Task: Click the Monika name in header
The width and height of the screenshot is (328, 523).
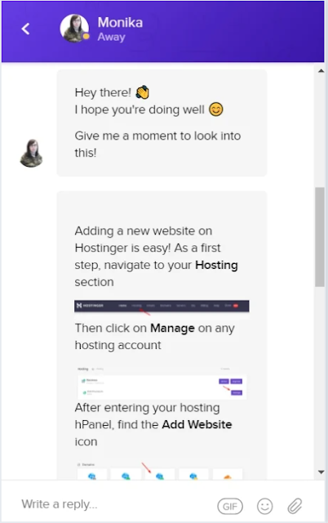Action: click(x=120, y=22)
